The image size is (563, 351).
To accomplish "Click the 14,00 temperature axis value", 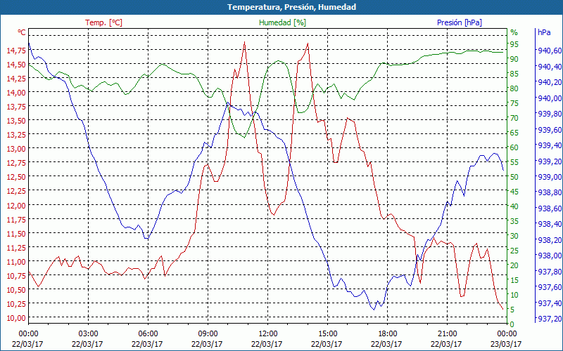I will [16, 93].
